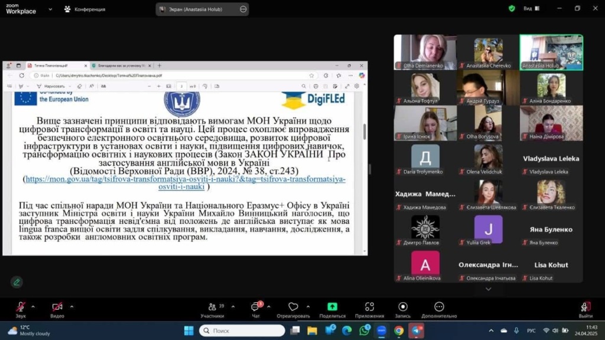Viewport: 605px width, 340px height.
Task: Open the Вид view layout menu
Action: (531, 8)
